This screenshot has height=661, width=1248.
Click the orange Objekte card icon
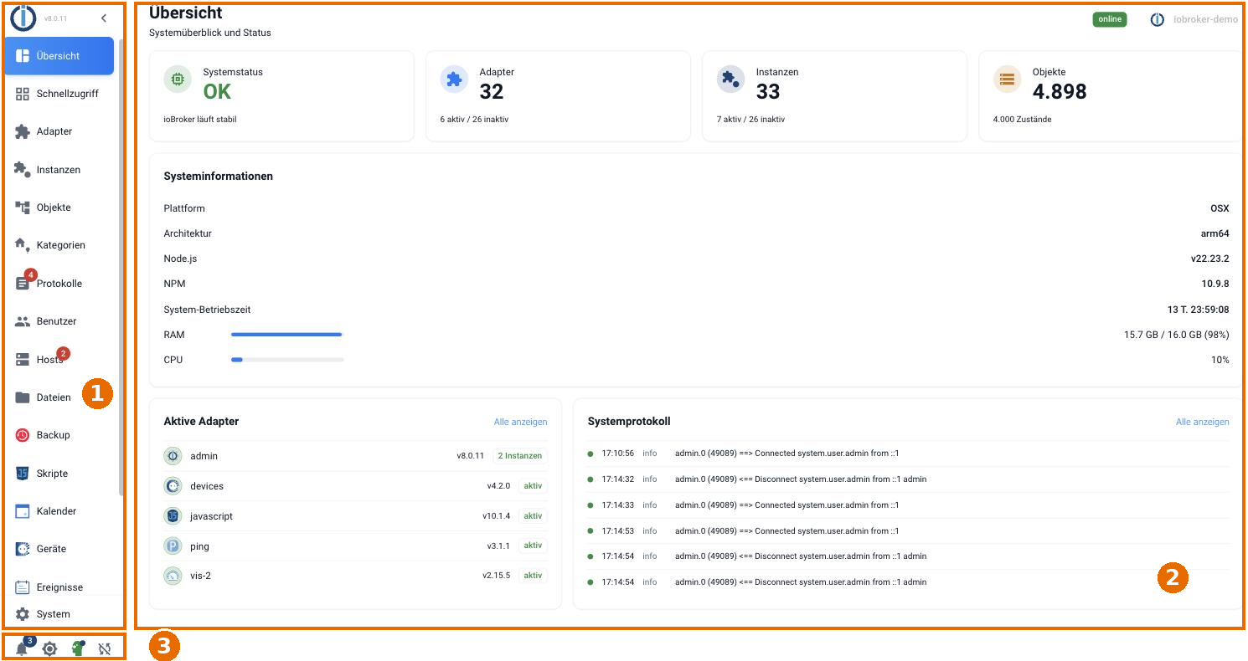(1007, 79)
